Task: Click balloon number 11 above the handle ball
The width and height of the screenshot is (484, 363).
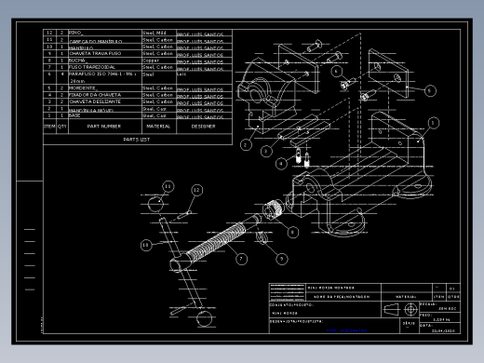Action: click(168, 186)
